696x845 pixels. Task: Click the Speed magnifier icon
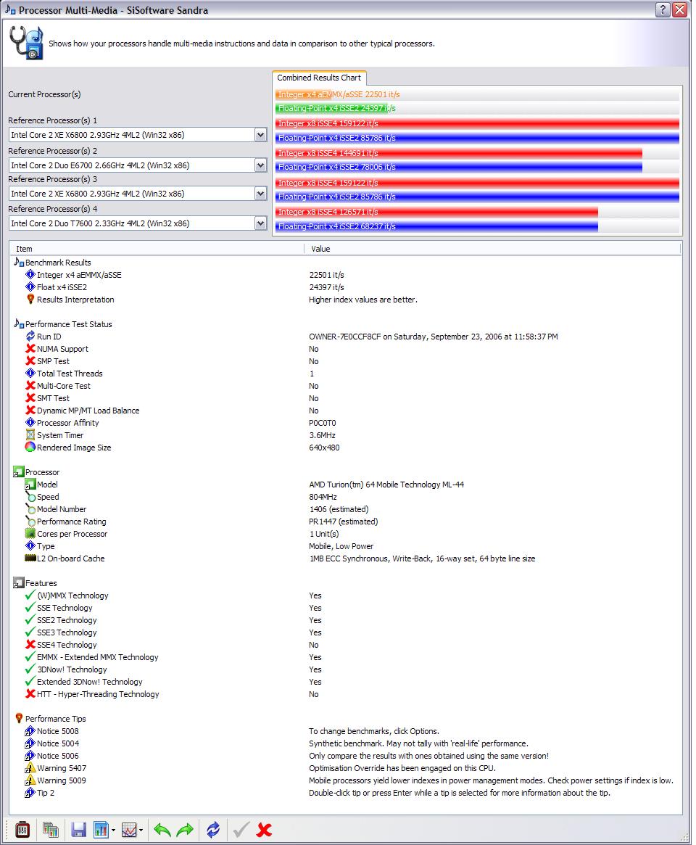tap(30, 497)
